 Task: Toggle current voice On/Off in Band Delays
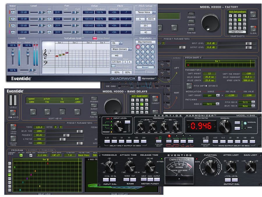pyautogui.click(x=21, y=155)
